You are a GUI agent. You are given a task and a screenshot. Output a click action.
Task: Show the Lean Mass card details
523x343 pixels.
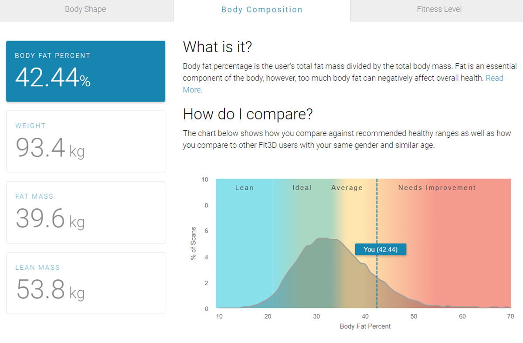(x=85, y=283)
